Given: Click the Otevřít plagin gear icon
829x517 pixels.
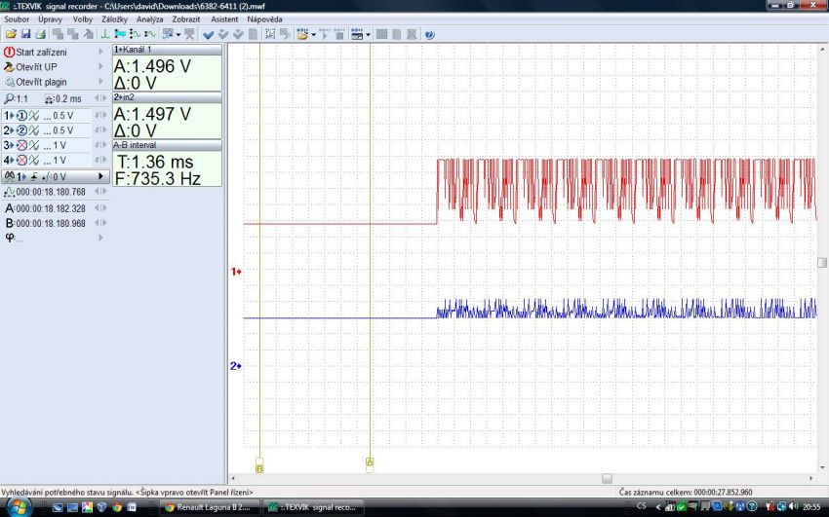Looking at the screenshot, I should coord(9,82).
